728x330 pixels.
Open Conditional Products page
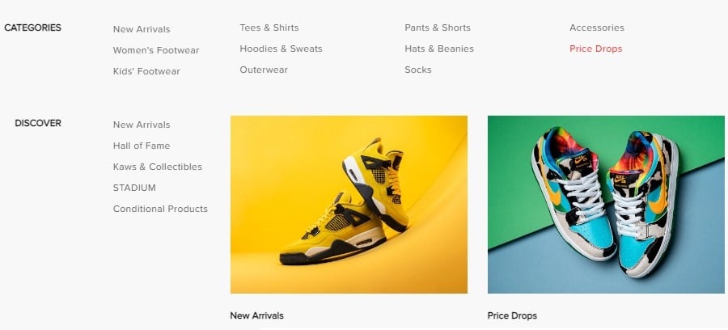[160, 209]
